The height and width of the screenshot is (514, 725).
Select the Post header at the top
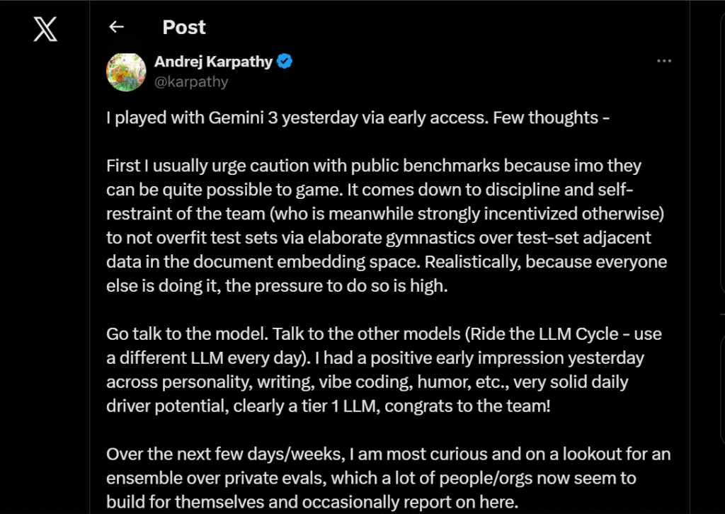183,27
